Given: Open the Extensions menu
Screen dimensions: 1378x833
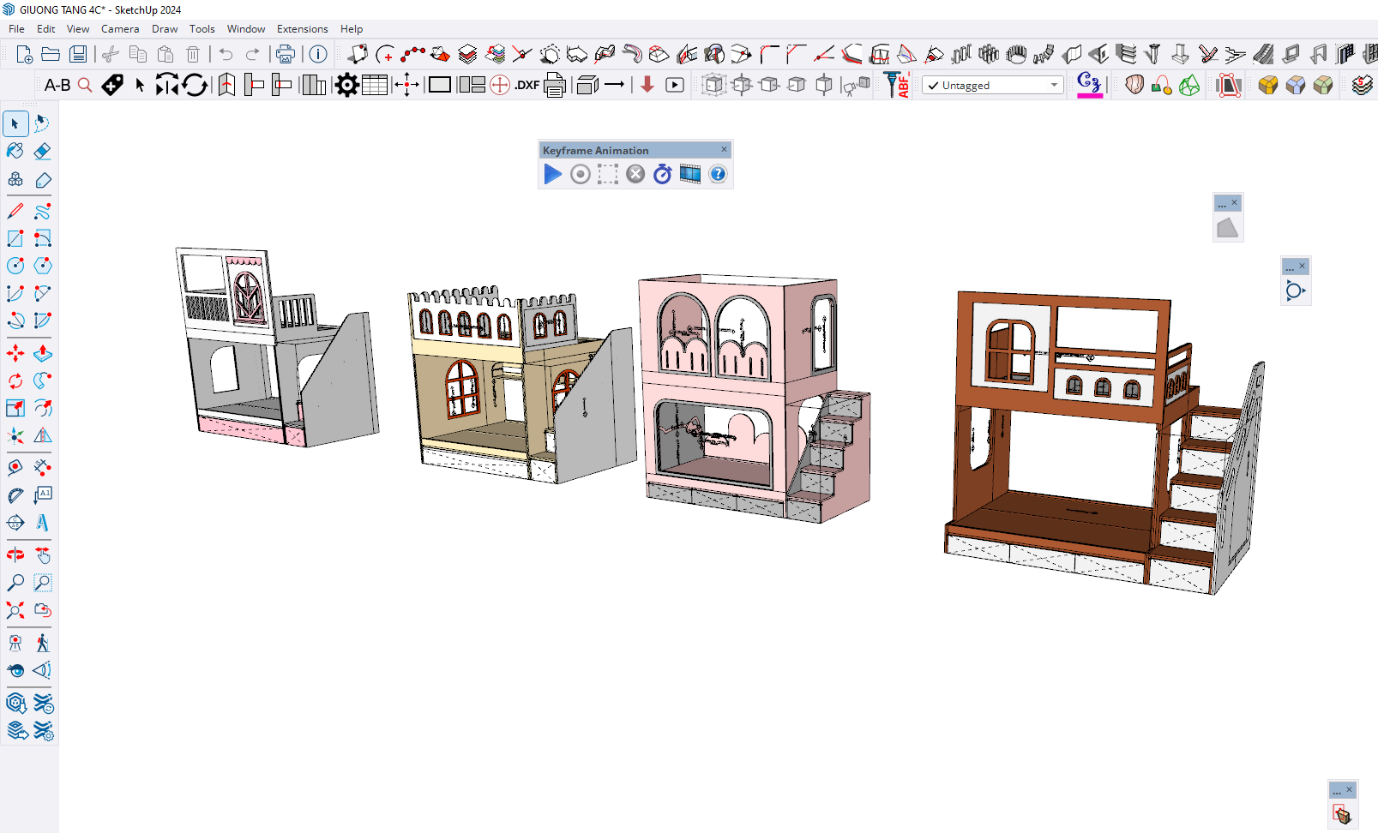Looking at the screenshot, I should (x=302, y=29).
